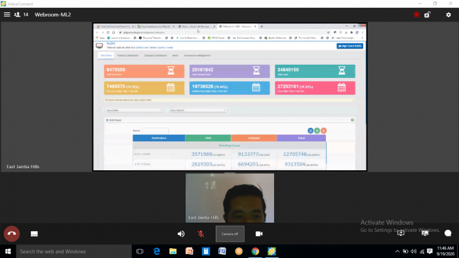Open the Alerts tab in shared page
This screenshot has width=459, height=258.
175,56
